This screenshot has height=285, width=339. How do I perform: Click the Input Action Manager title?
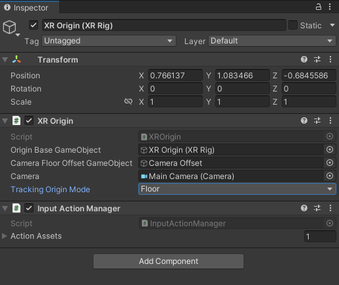coord(79,209)
